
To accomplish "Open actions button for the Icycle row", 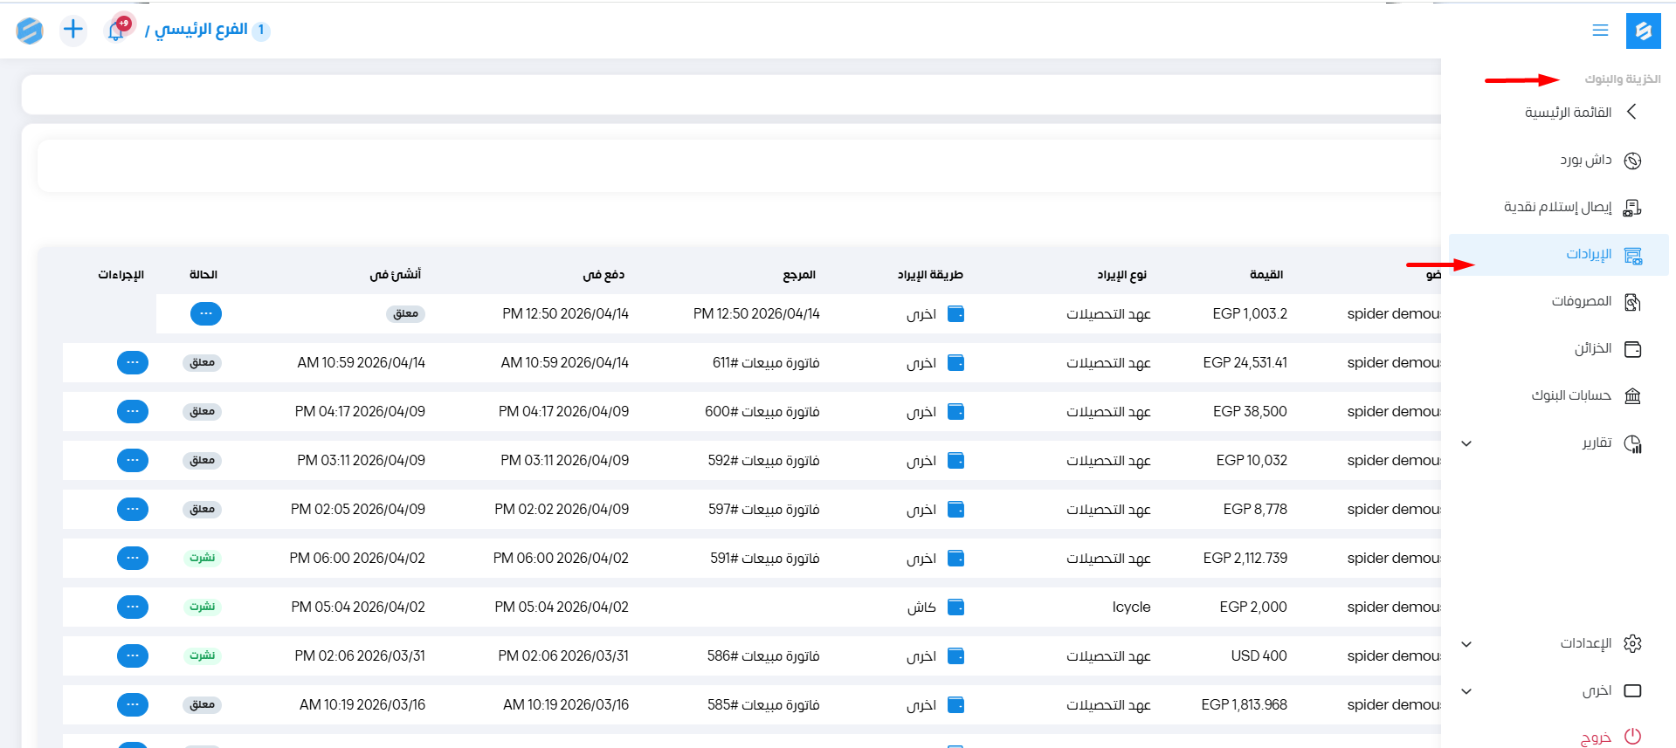I will [x=133, y=607].
